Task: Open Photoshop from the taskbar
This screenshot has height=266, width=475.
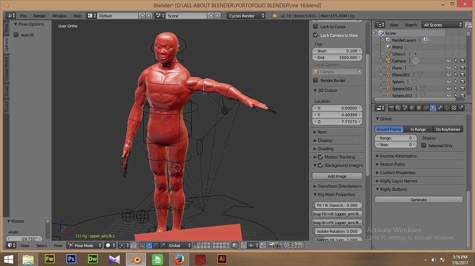Action: [71, 259]
